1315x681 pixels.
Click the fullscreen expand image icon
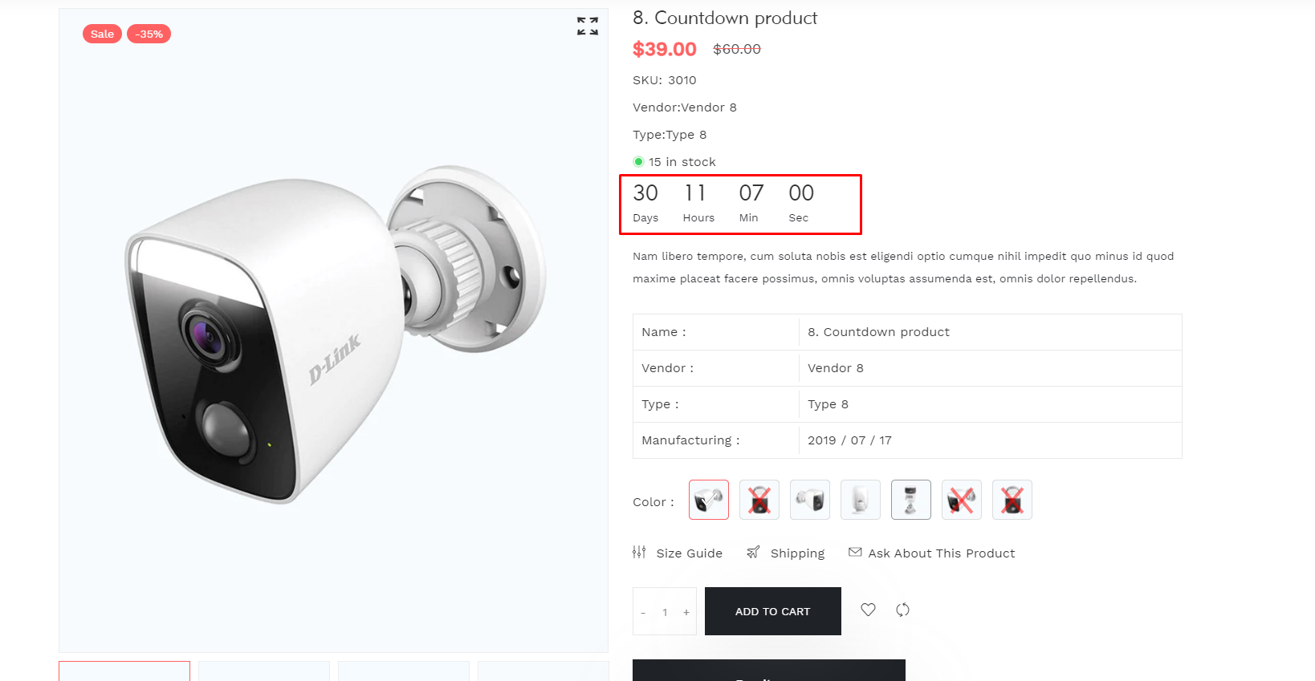point(588,26)
